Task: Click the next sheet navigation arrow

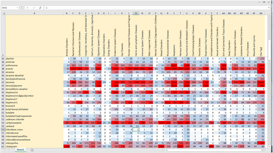Action: pos(9,150)
